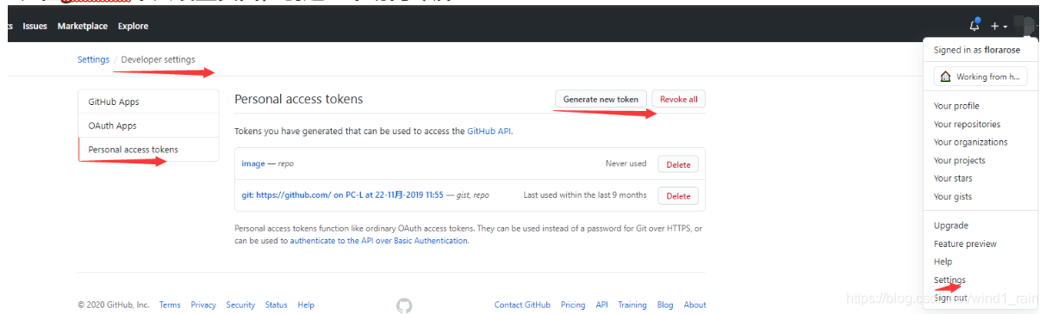Open the plus create-new dropdown

[999, 27]
